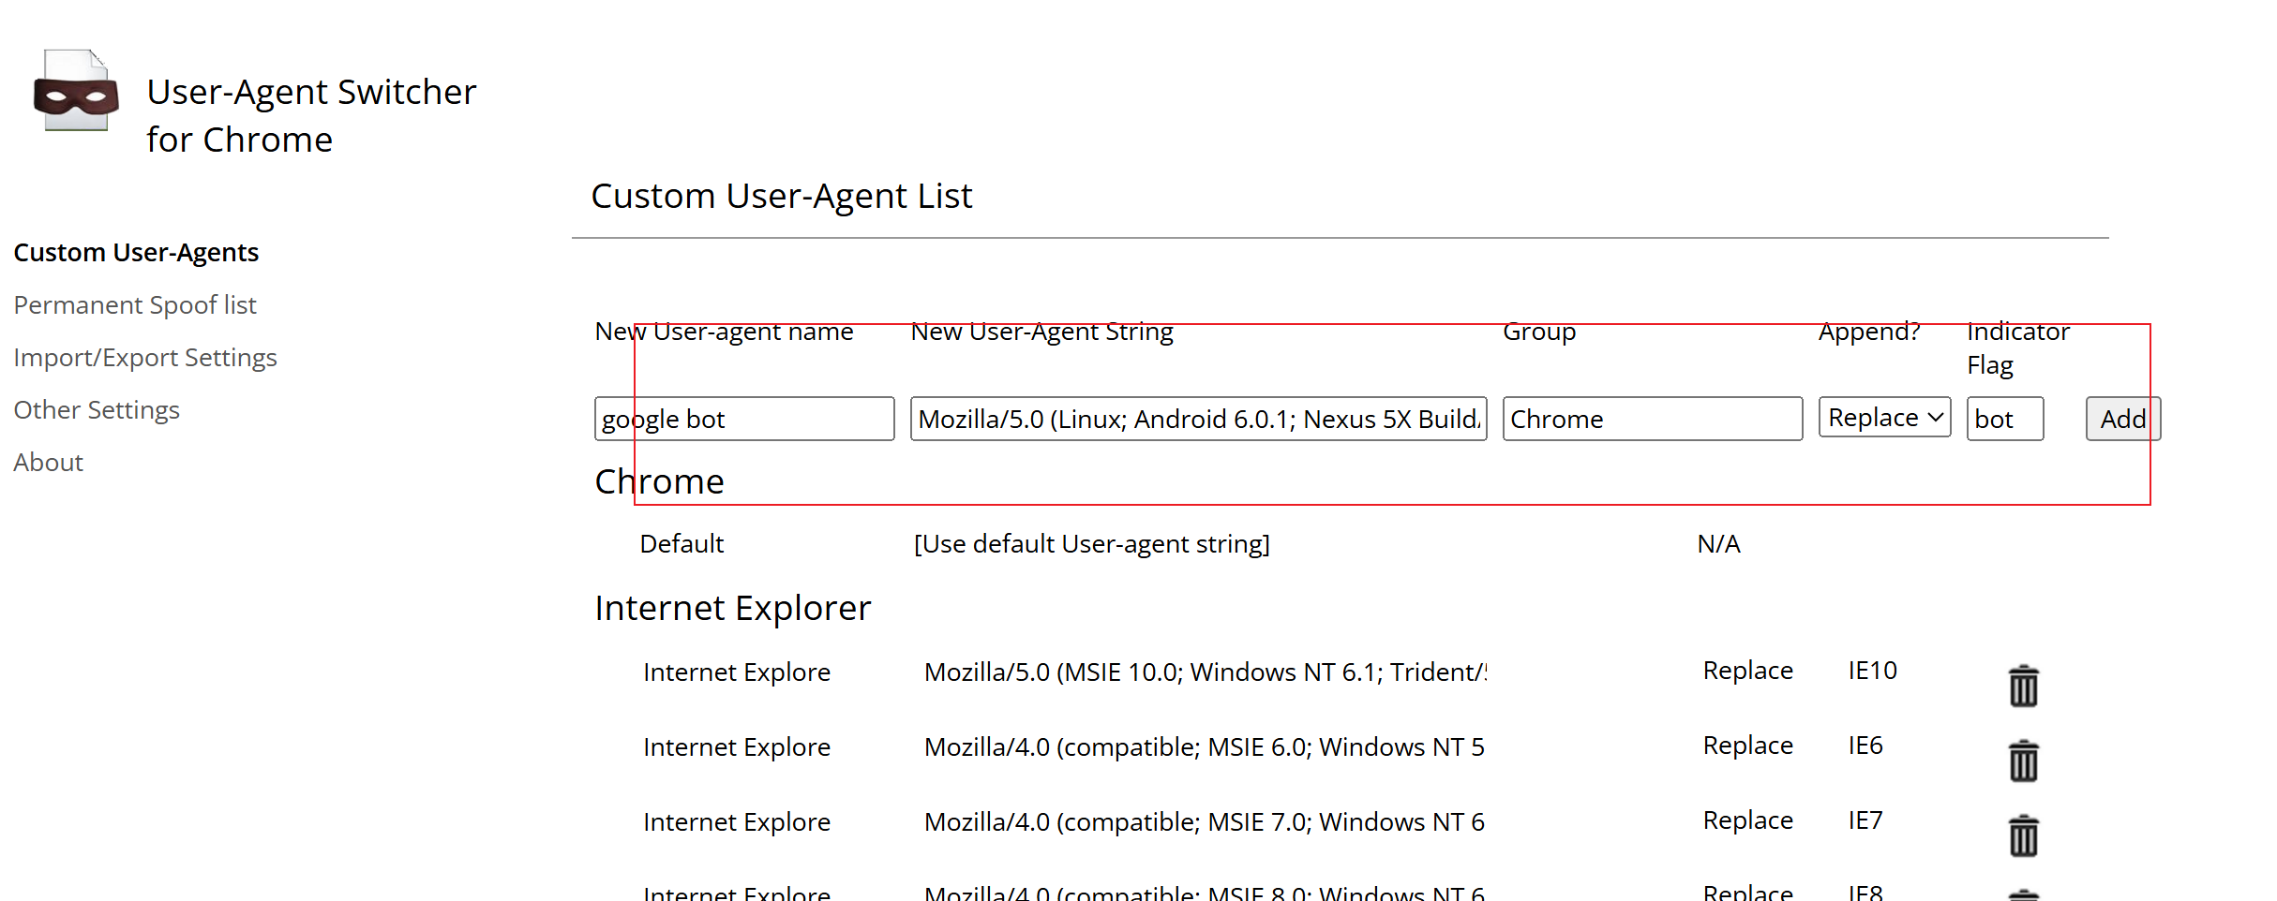This screenshot has height=901, width=2277.
Task: Open Permanent Spoof list page
Action: (x=135, y=305)
